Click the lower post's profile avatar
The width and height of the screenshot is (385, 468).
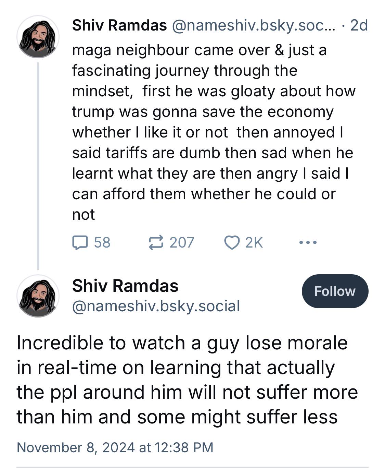[38, 296]
